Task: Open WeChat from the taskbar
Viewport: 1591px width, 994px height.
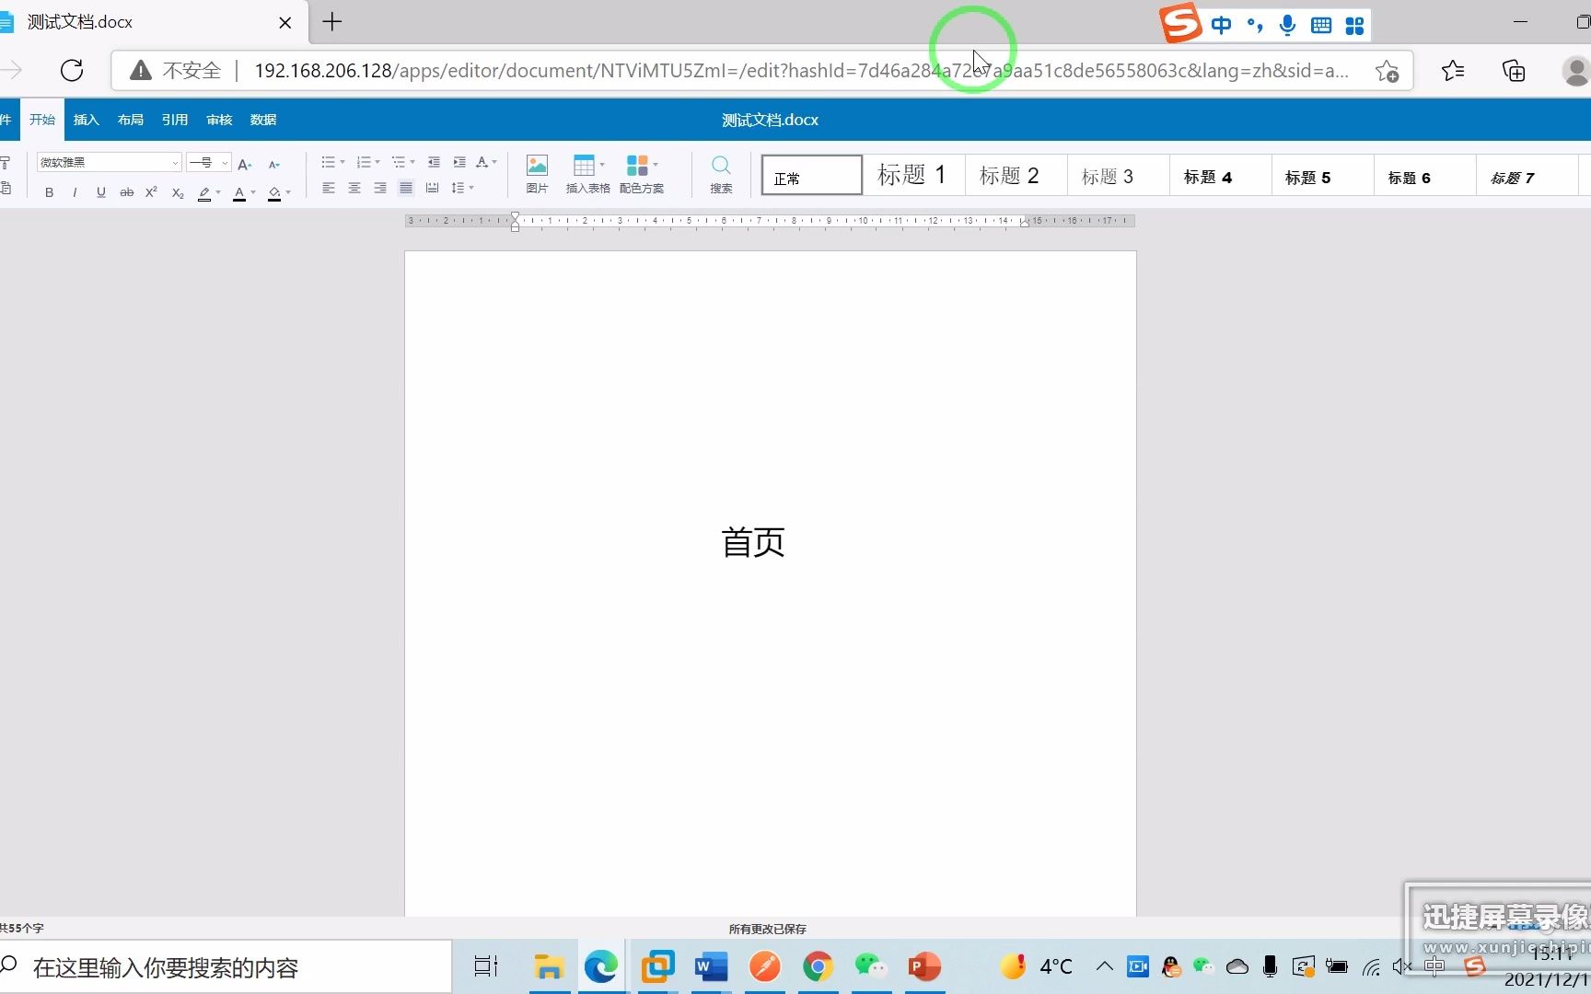Action: coord(871,967)
